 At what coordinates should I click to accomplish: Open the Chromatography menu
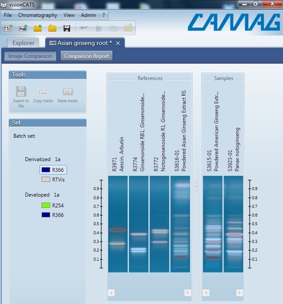click(38, 15)
